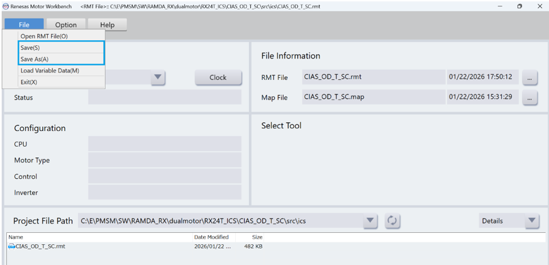Open the File menu
549x265 pixels.
24,25
